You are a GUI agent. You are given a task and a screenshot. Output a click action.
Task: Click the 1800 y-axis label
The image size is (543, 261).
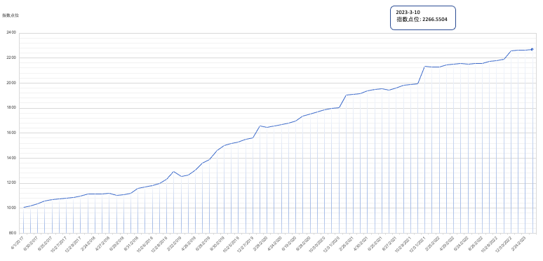coord(11,108)
